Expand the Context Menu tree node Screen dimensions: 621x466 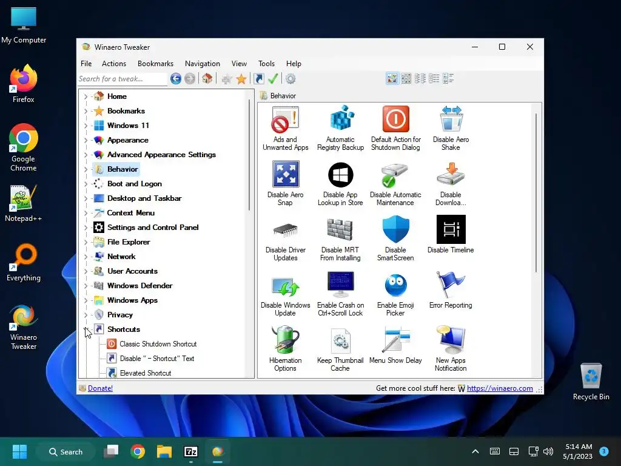[86, 213]
